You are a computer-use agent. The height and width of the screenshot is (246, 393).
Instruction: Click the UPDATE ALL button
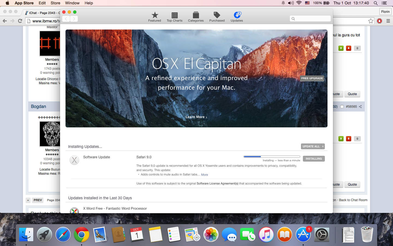point(311,147)
